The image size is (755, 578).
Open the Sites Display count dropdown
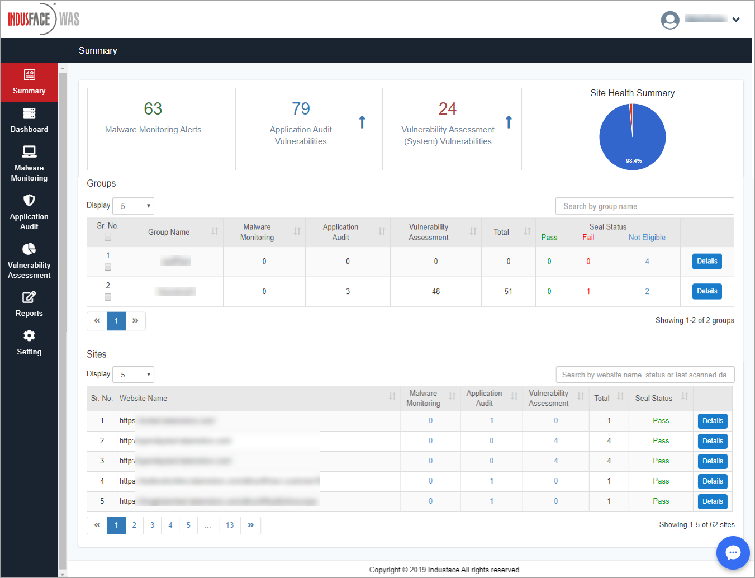pos(133,375)
